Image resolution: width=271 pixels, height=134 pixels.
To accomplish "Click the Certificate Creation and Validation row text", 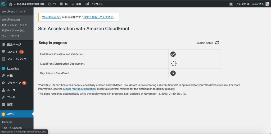I will point(62,54).
